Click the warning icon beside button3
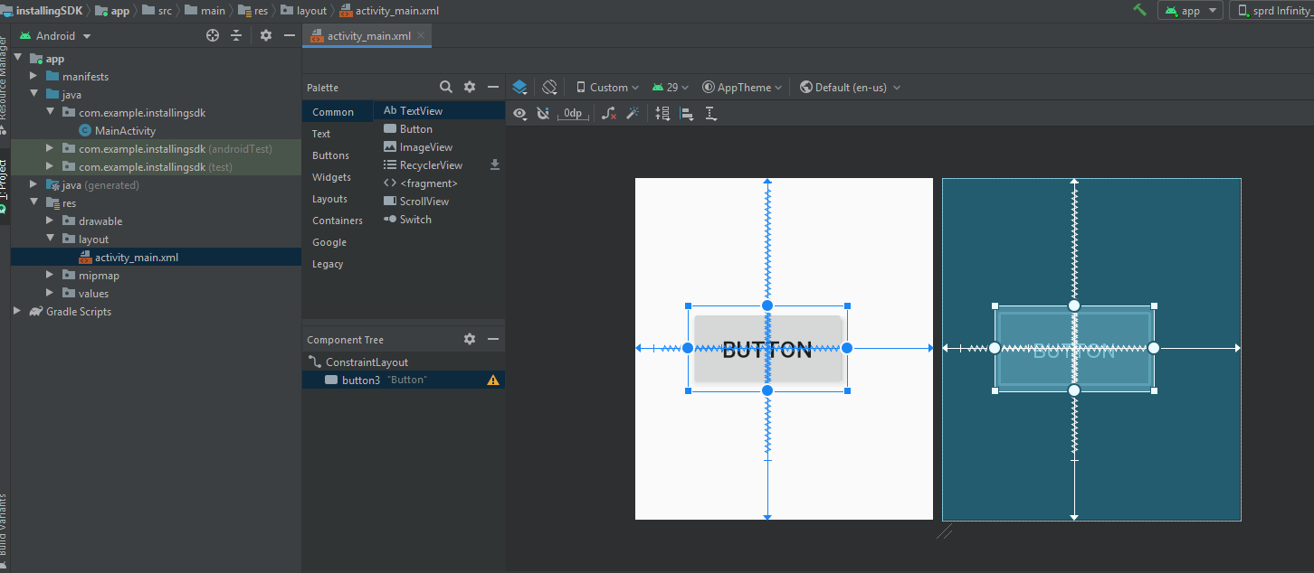 pos(493,380)
